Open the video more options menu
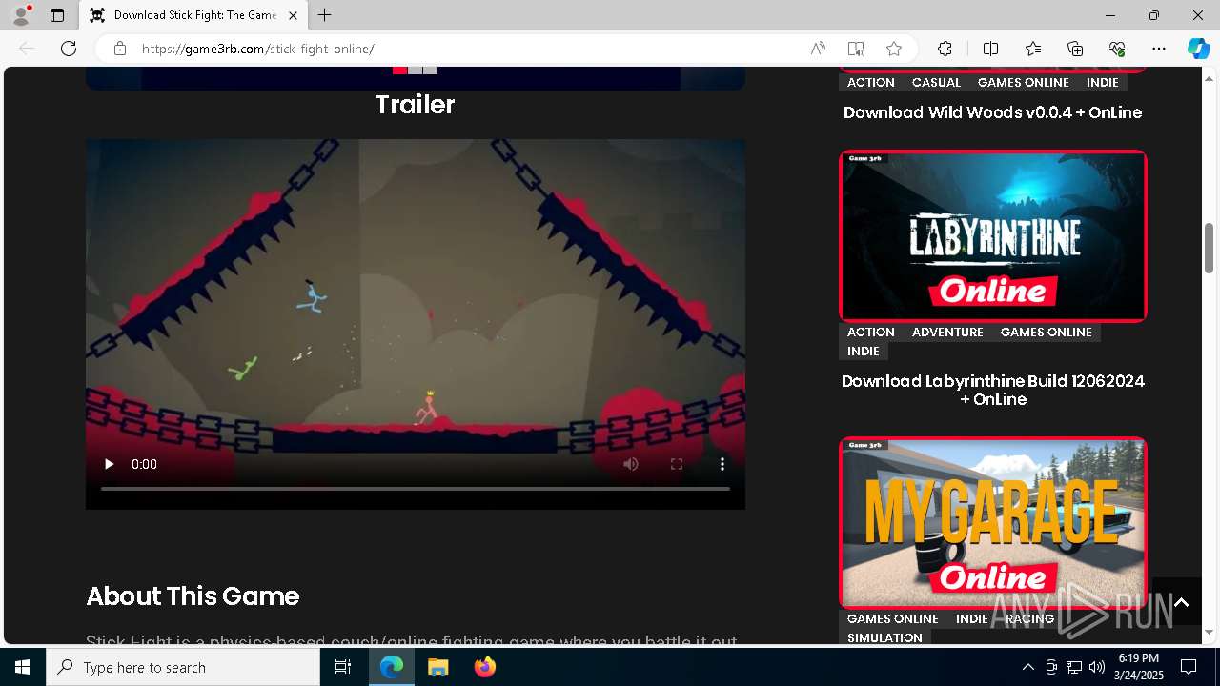 [x=722, y=464]
